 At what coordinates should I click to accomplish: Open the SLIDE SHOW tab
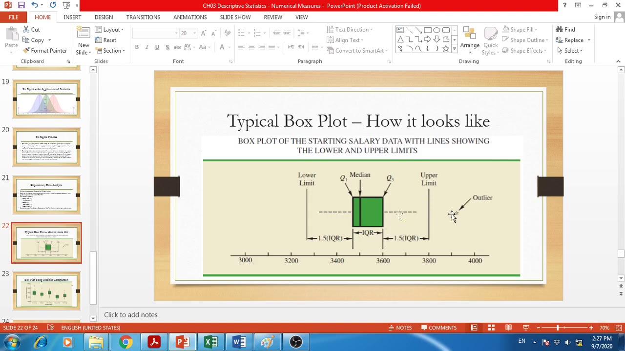[235, 17]
